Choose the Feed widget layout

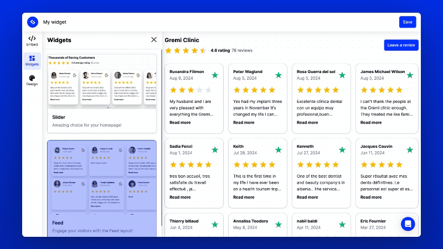tap(102, 188)
